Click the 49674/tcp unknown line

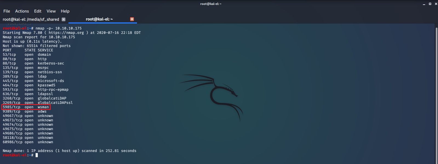coord(28,125)
